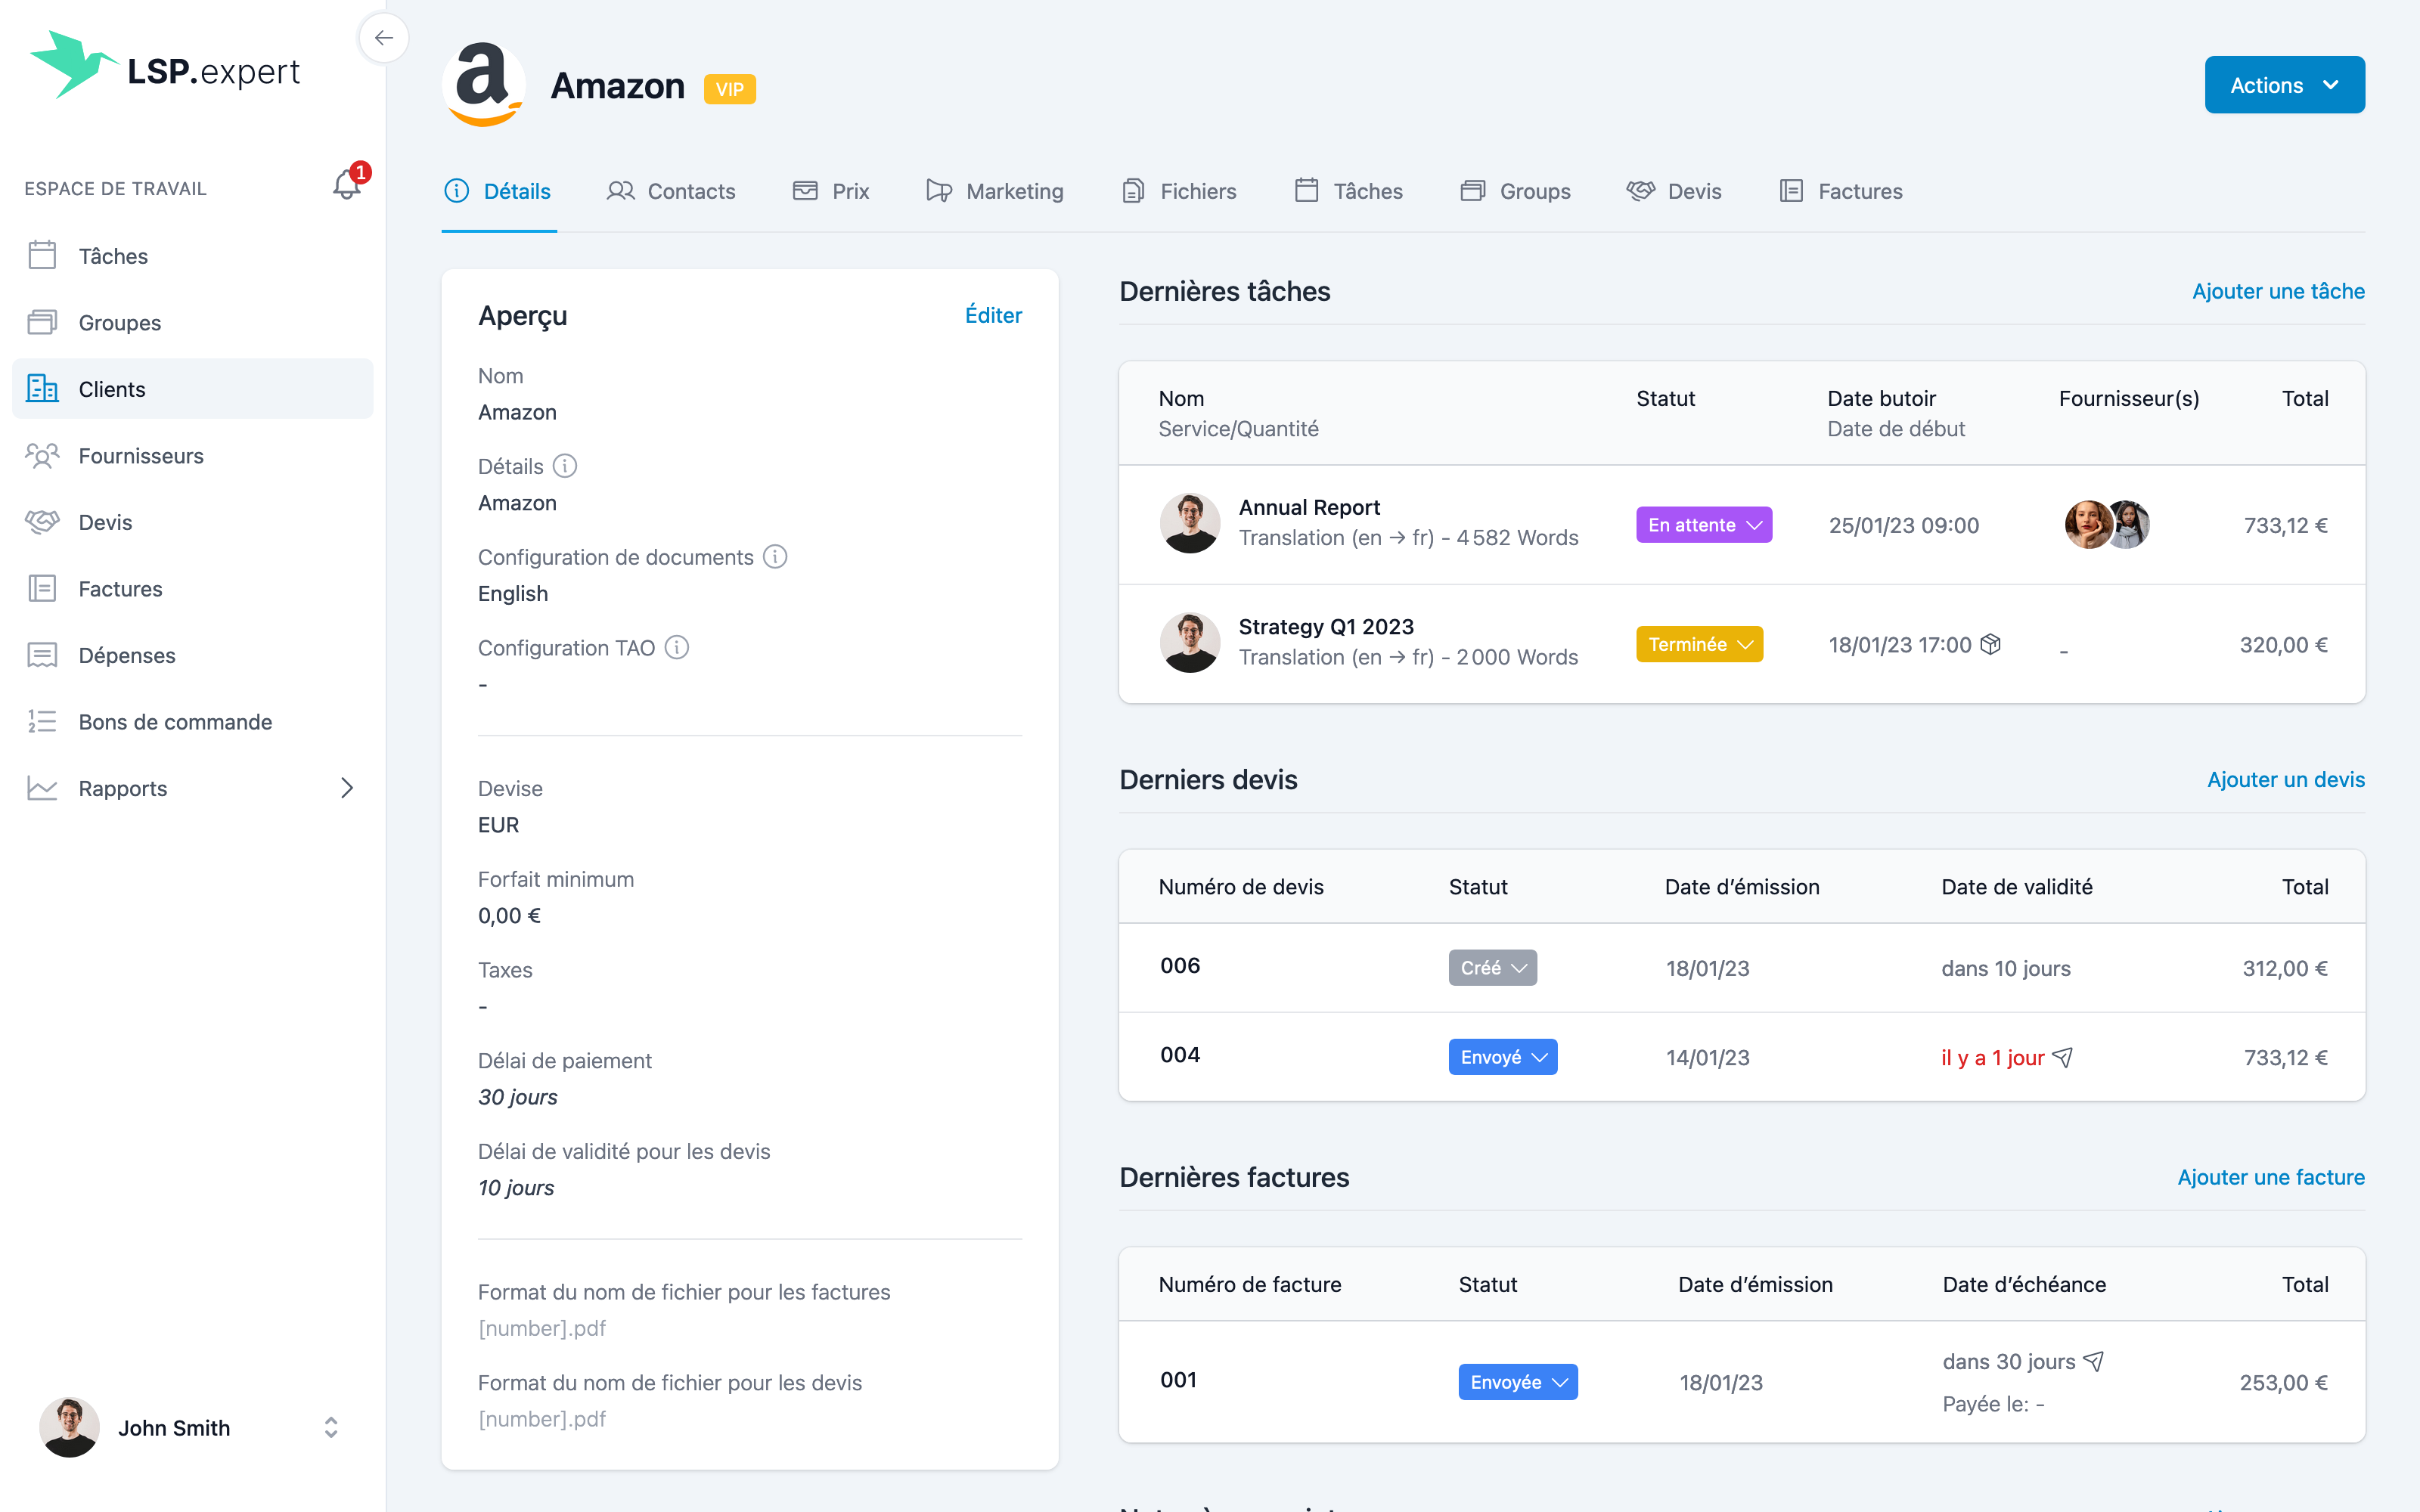
Task: Open En attente status dropdown
Action: pos(1703,525)
